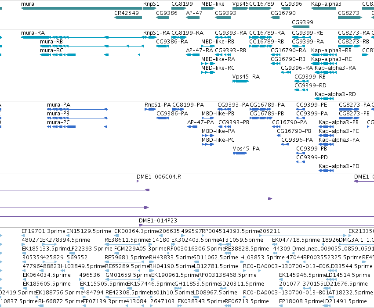Select the 'mura-PC' protein label
The image size is (374, 308).
[x=58, y=122]
